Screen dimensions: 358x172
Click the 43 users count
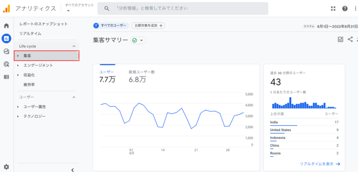(x=275, y=82)
